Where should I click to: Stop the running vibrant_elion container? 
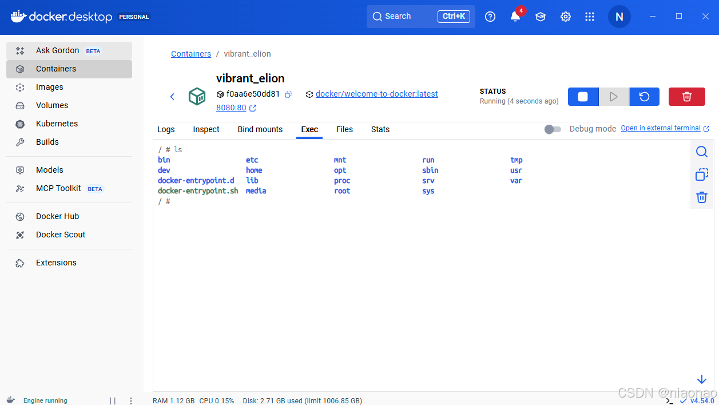click(x=583, y=97)
